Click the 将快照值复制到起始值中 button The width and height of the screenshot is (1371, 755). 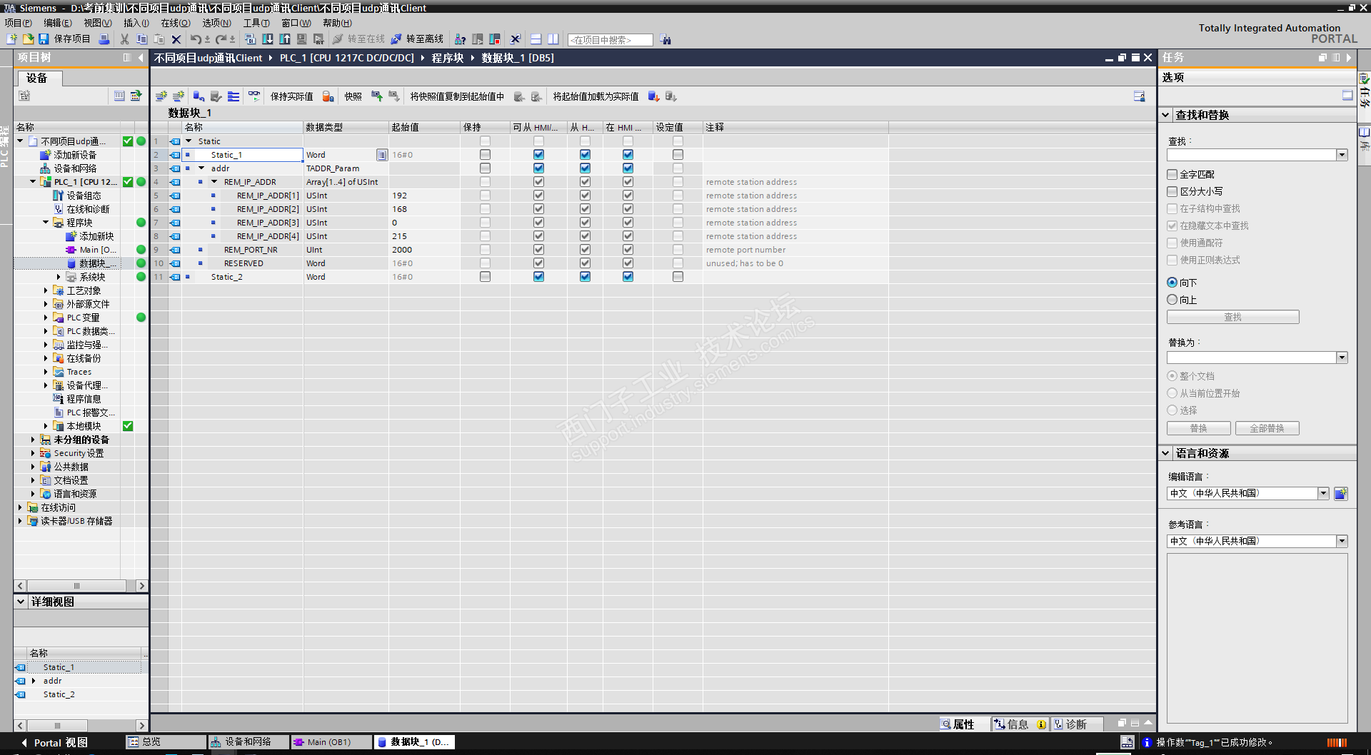tap(457, 96)
